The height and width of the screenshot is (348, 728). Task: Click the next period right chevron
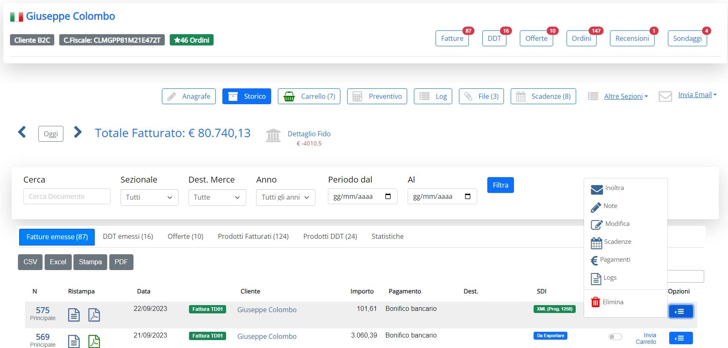[78, 133]
